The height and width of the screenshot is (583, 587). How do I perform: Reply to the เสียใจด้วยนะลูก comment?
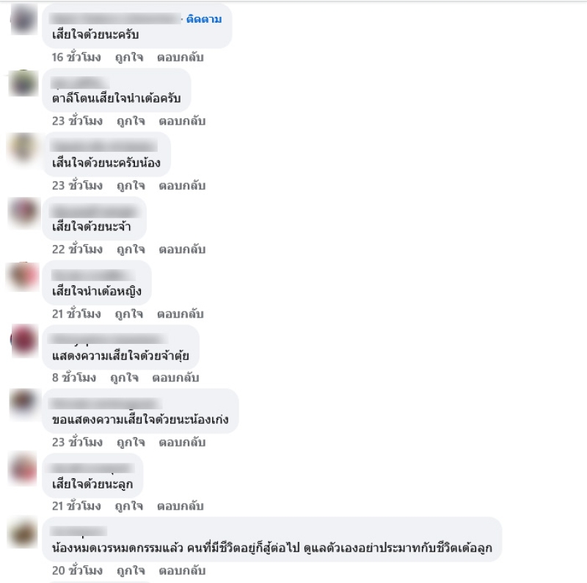click(x=180, y=506)
